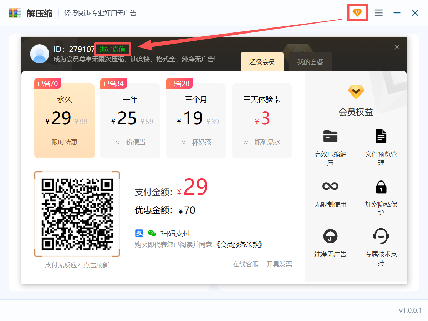Choose the 三天体验卡 ¥3 plan
The image size is (428, 321).
[x=262, y=121]
